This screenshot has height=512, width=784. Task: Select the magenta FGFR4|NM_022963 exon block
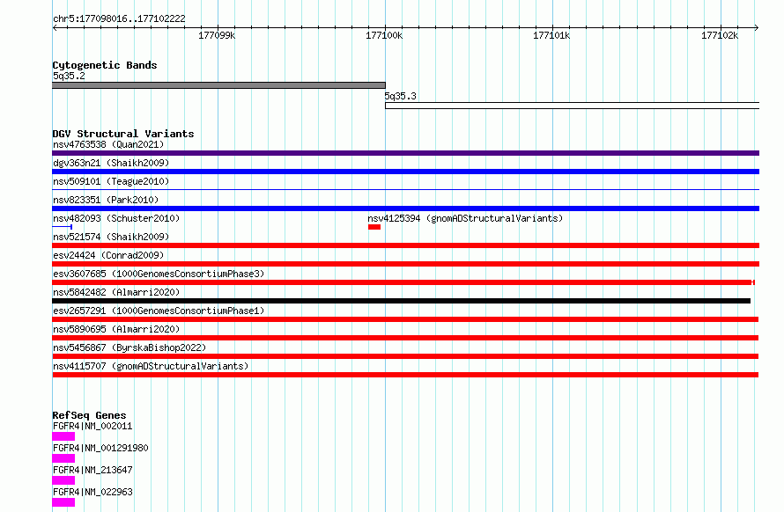[x=63, y=502]
